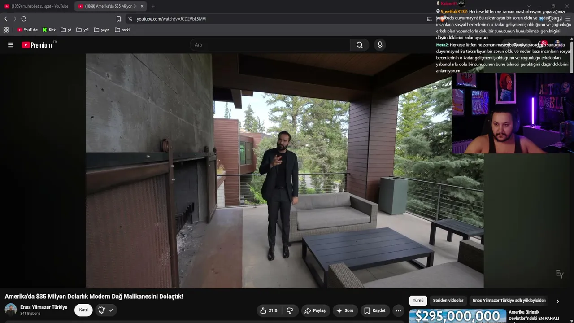
Task: Close the Amerika'da $35 Milyon tab
Action: [142, 6]
